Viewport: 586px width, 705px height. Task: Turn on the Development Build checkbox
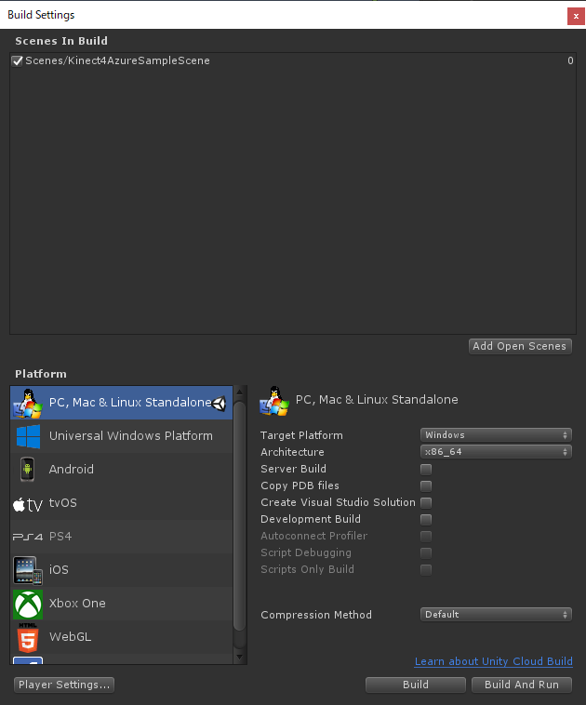426,520
